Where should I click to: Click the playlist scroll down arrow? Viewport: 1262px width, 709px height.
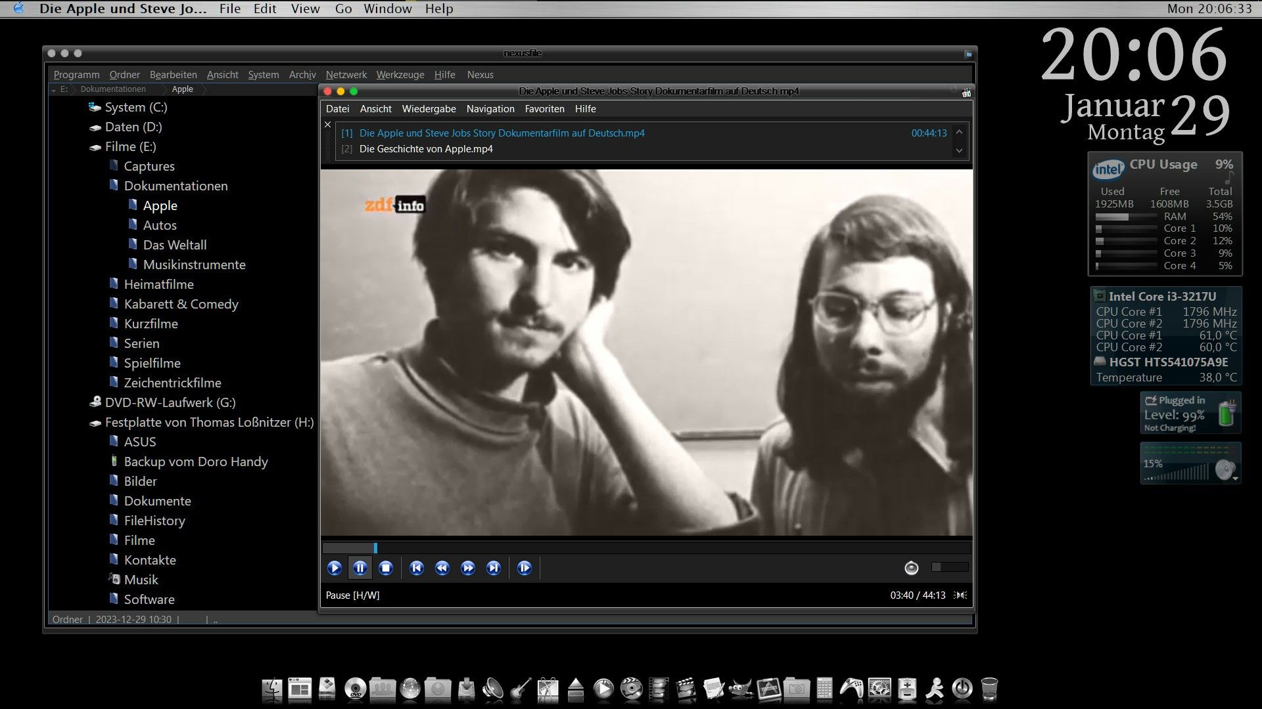pos(959,150)
